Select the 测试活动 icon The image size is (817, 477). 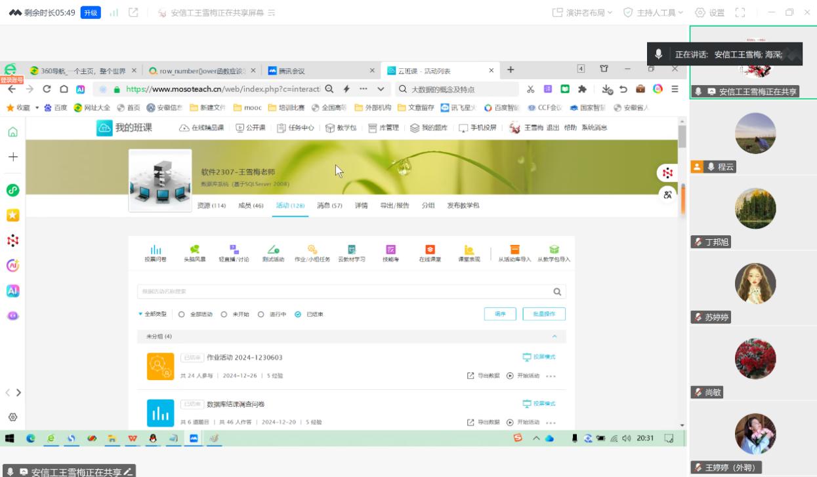[x=274, y=250]
